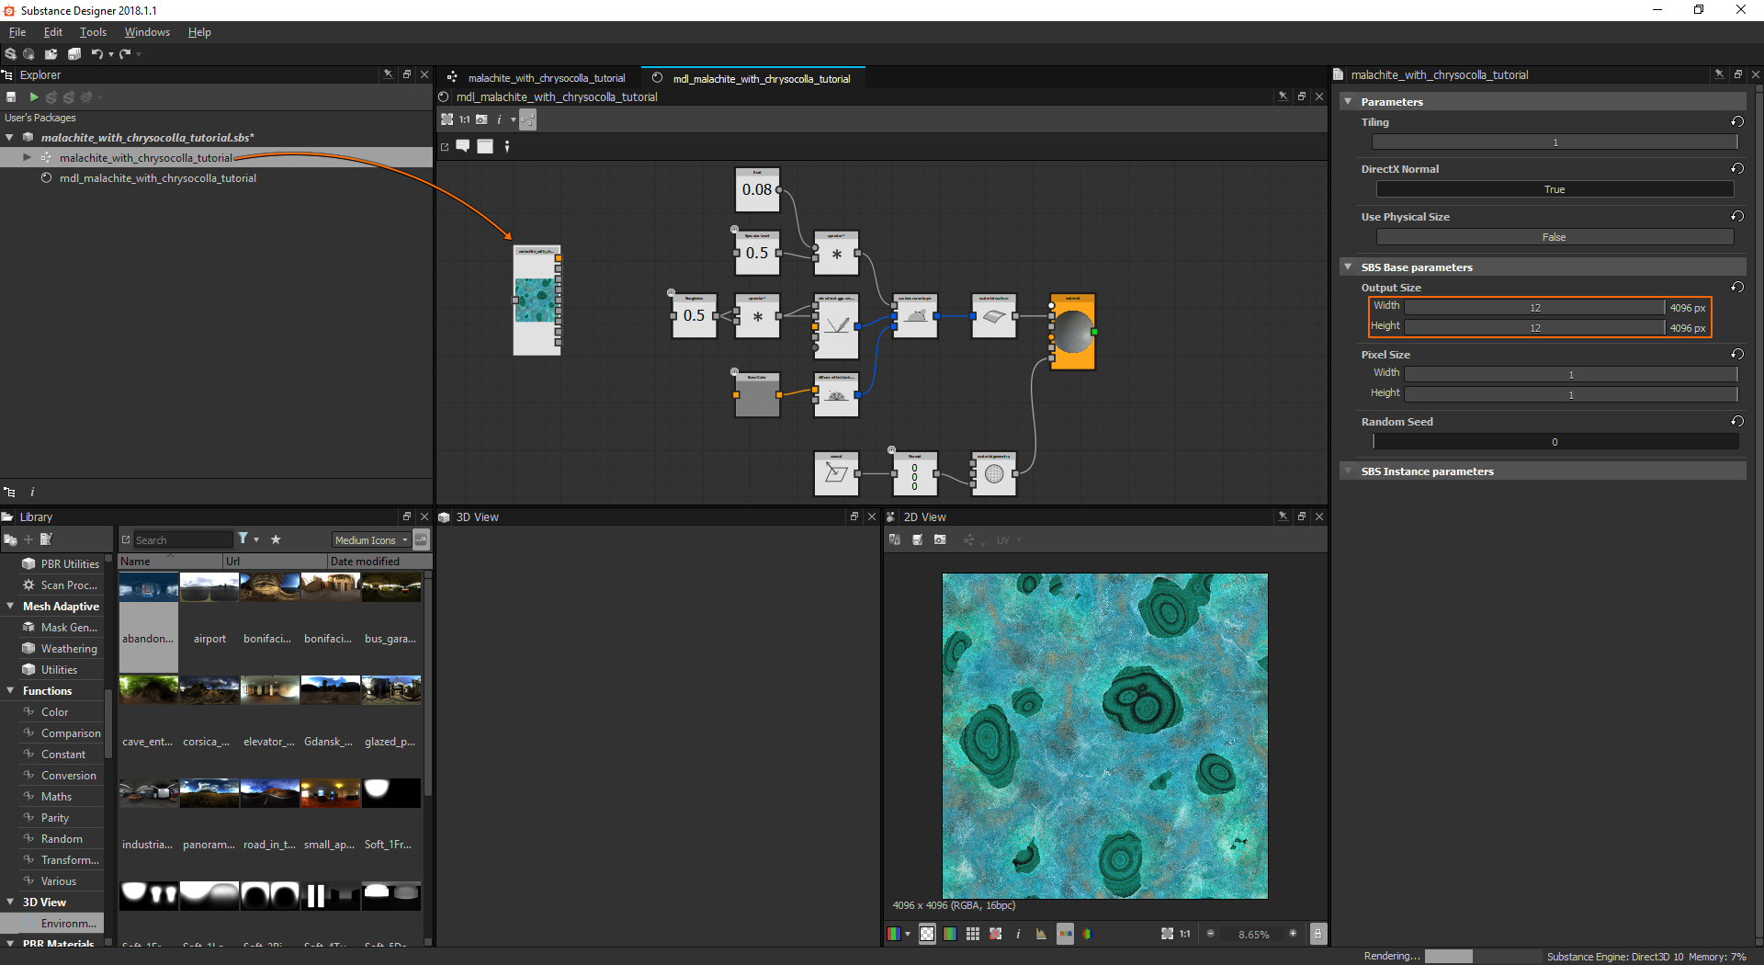Collapse the Parameters section
This screenshot has height=965, width=1764.
coord(1348,102)
